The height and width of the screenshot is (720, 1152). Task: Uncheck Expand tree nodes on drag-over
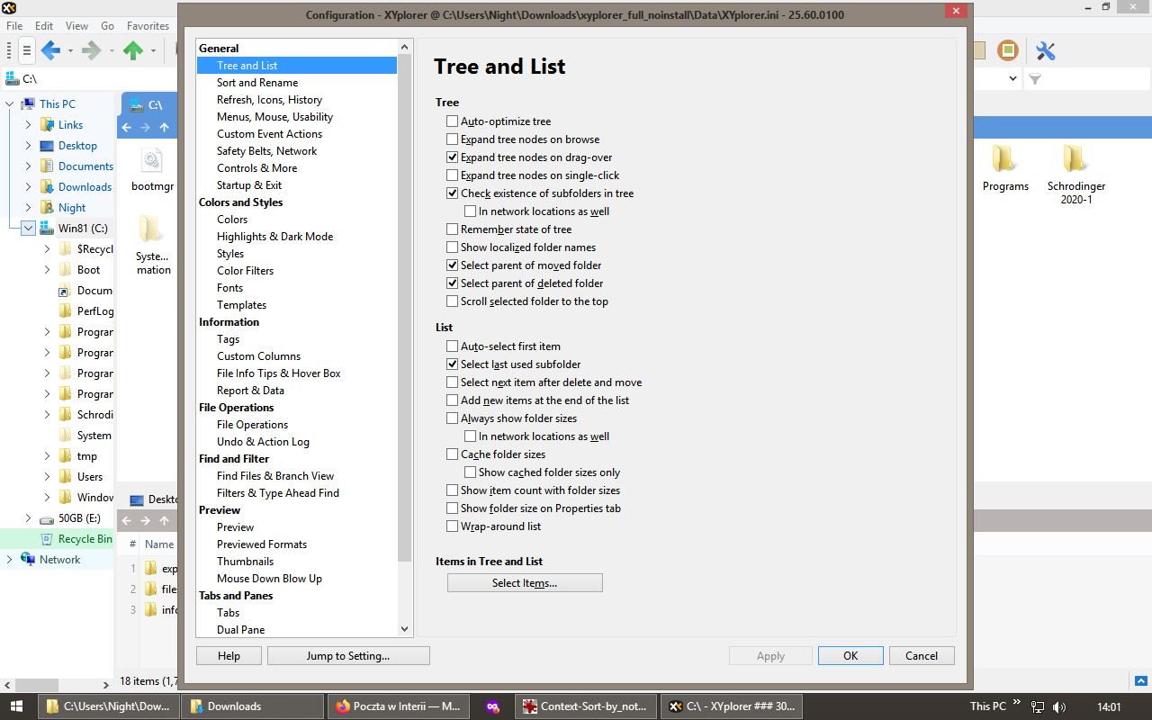tap(452, 157)
